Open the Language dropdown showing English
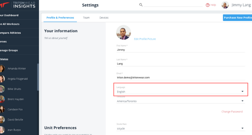252x135 pixels. pyautogui.click(x=180, y=92)
